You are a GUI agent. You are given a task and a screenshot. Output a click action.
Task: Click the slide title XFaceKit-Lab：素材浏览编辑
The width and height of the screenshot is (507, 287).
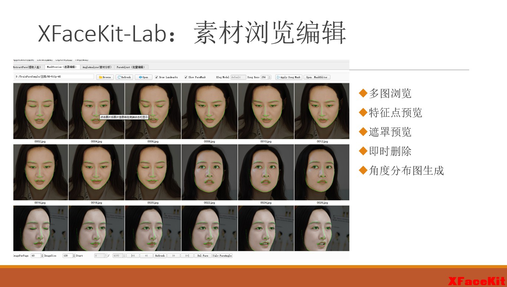click(192, 33)
